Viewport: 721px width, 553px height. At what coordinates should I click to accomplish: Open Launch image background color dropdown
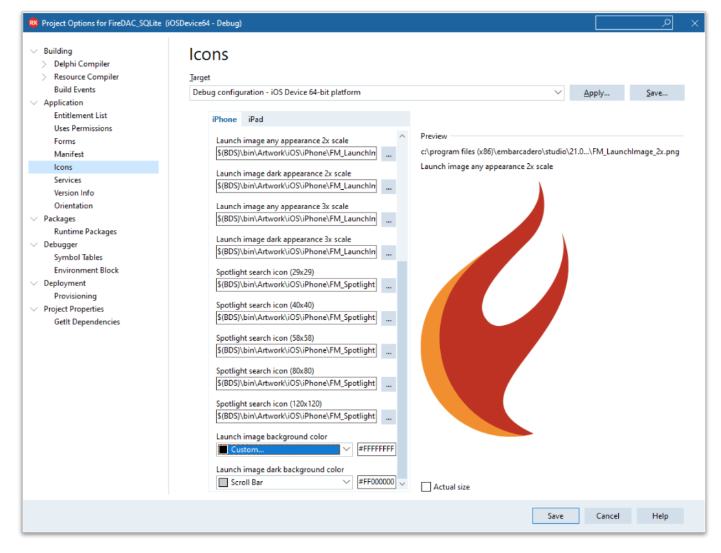(346, 449)
